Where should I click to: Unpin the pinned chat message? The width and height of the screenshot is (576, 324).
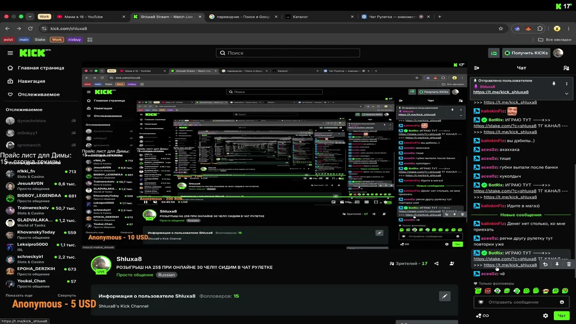554,84
